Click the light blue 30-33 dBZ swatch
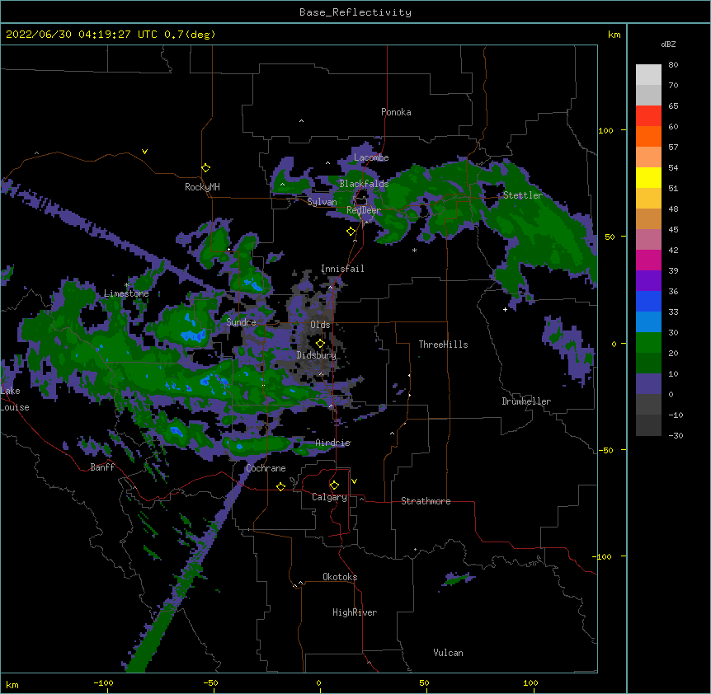The image size is (711, 694). pyautogui.click(x=648, y=321)
